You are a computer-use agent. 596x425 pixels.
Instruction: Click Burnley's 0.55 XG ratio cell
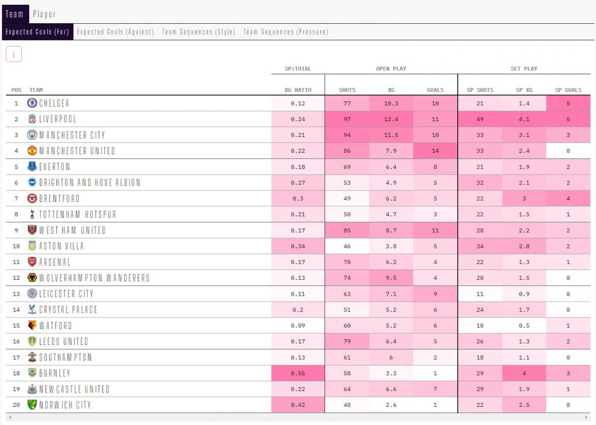click(x=298, y=373)
